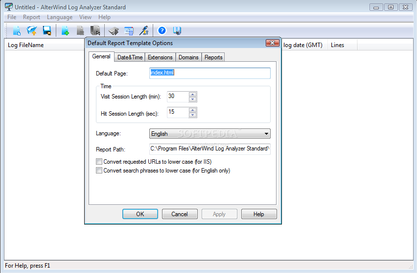Switch to the Reports tab
Image resolution: width=417 pixels, height=273 pixels.
click(213, 57)
